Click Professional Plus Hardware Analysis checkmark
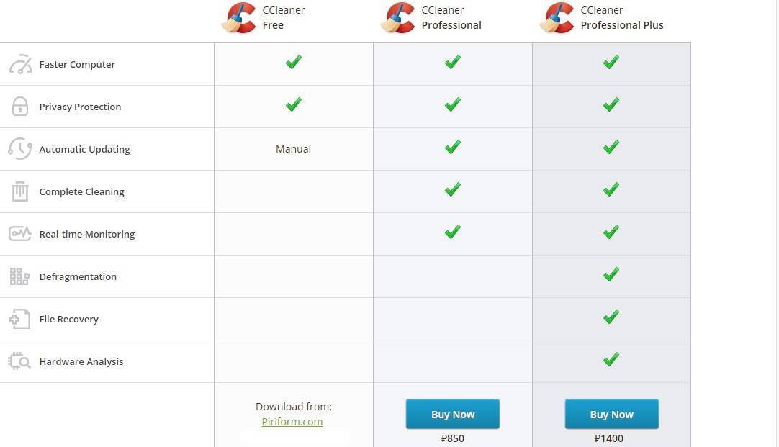The height and width of the screenshot is (447, 779). (x=611, y=359)
